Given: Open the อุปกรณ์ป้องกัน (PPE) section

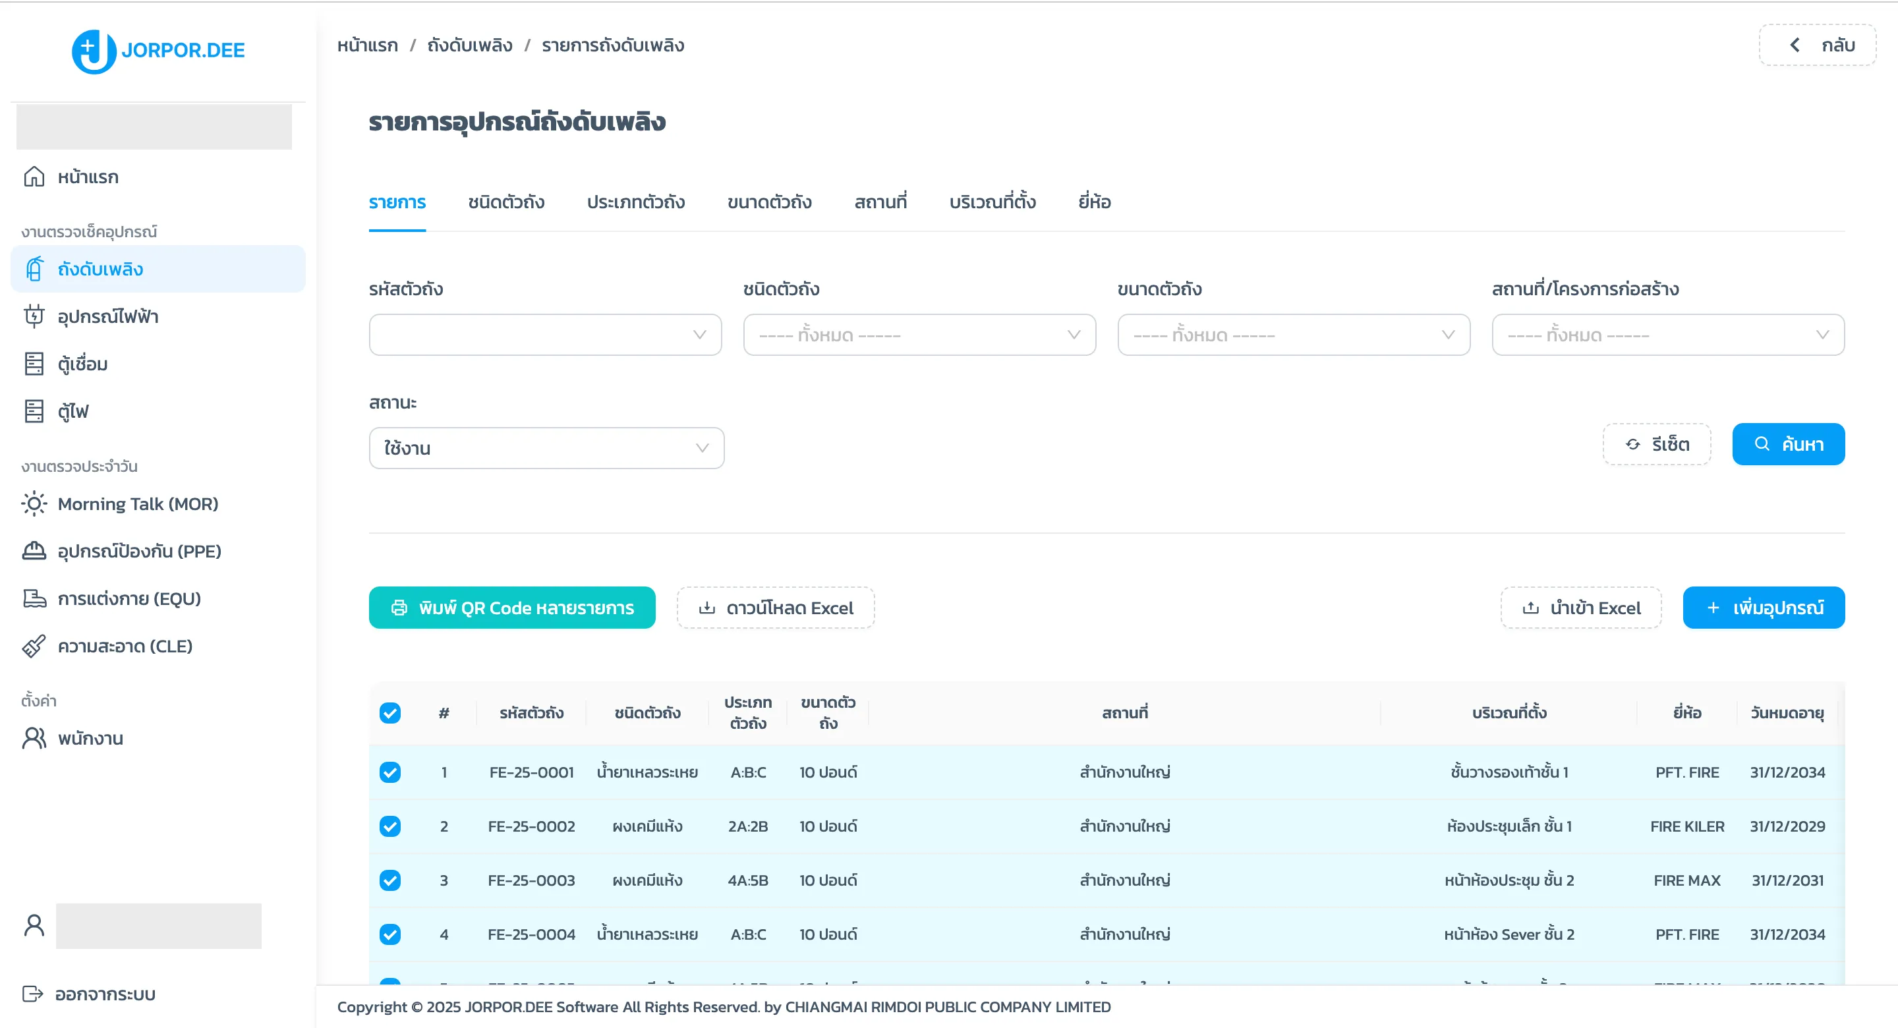Looking at the screenshot, I should click(139, 551).
